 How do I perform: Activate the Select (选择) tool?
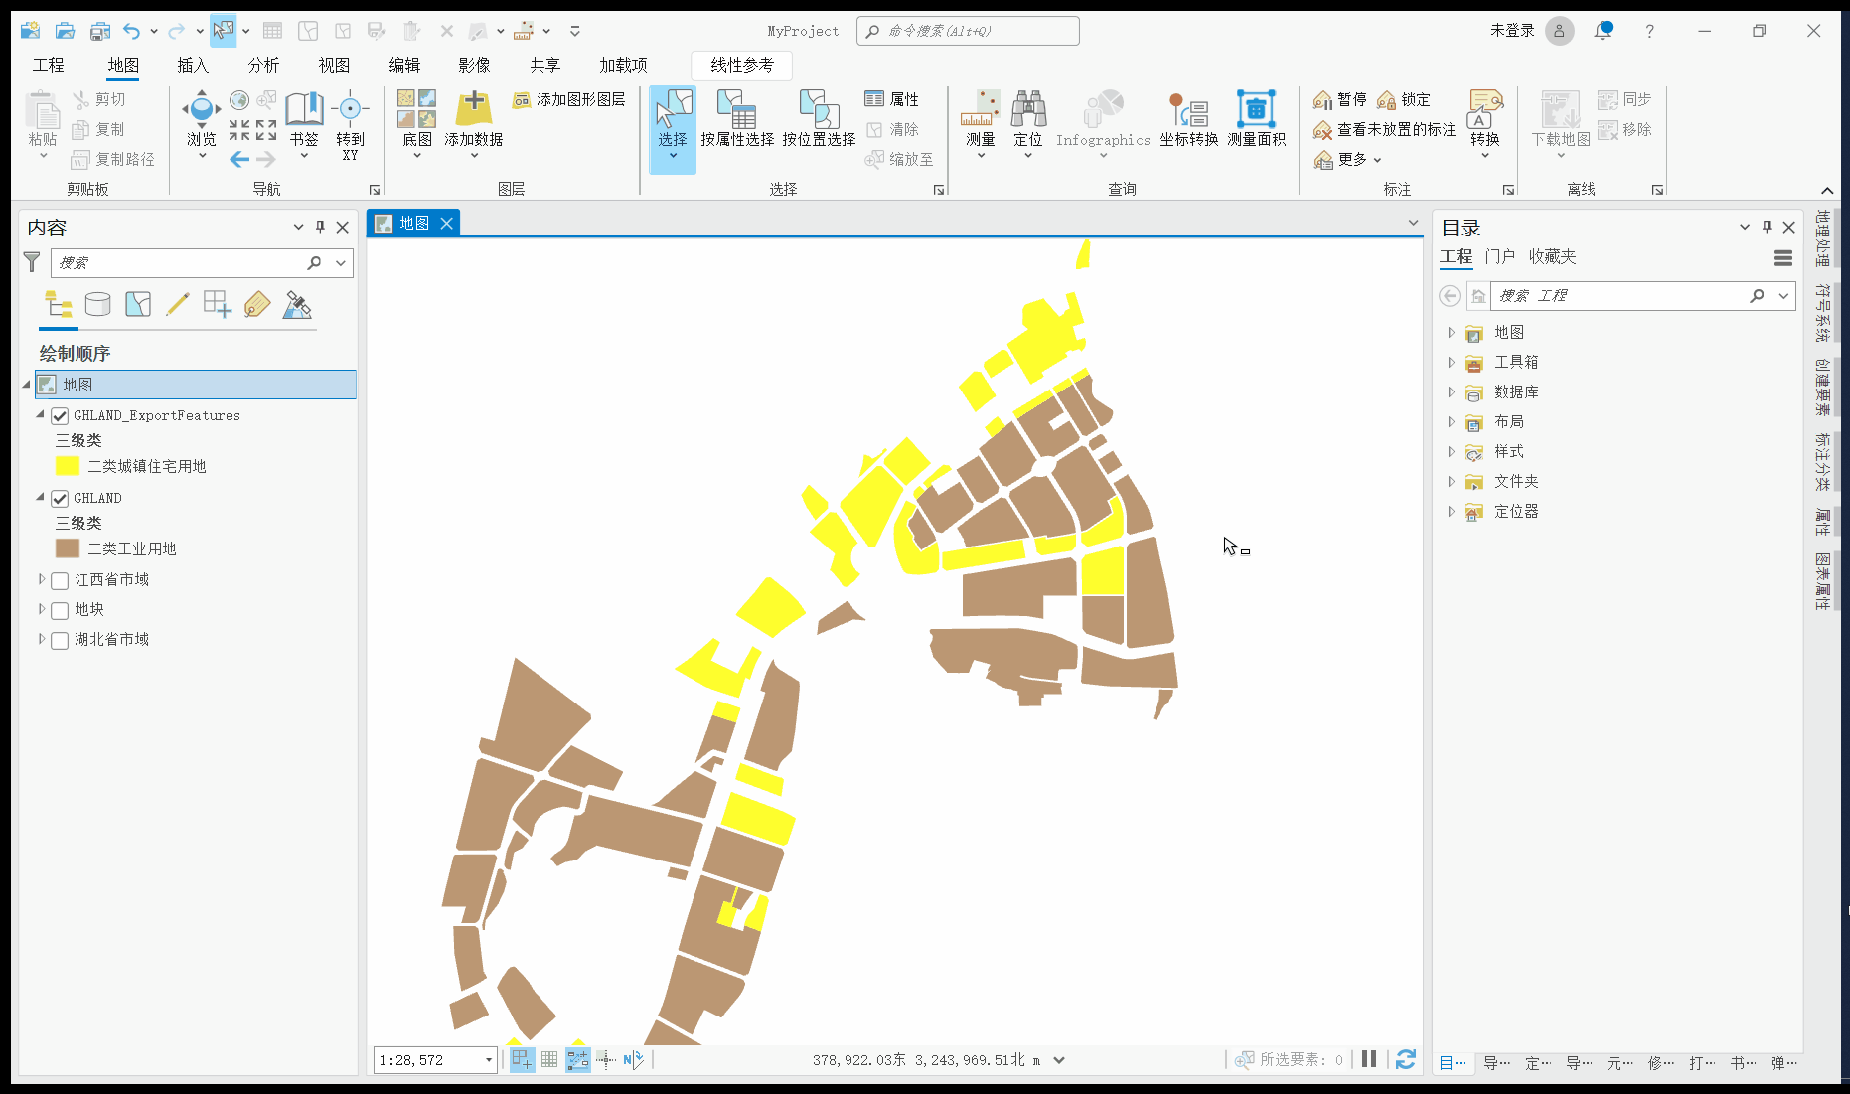(x=673, y=129)
